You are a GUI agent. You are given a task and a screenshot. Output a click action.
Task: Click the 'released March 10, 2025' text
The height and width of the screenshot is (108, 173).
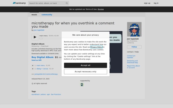pyautogui.click(x=40, y=79)
